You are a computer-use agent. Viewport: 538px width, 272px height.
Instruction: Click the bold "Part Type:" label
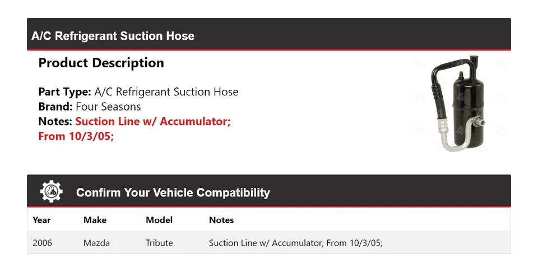[x=64, y=92]
